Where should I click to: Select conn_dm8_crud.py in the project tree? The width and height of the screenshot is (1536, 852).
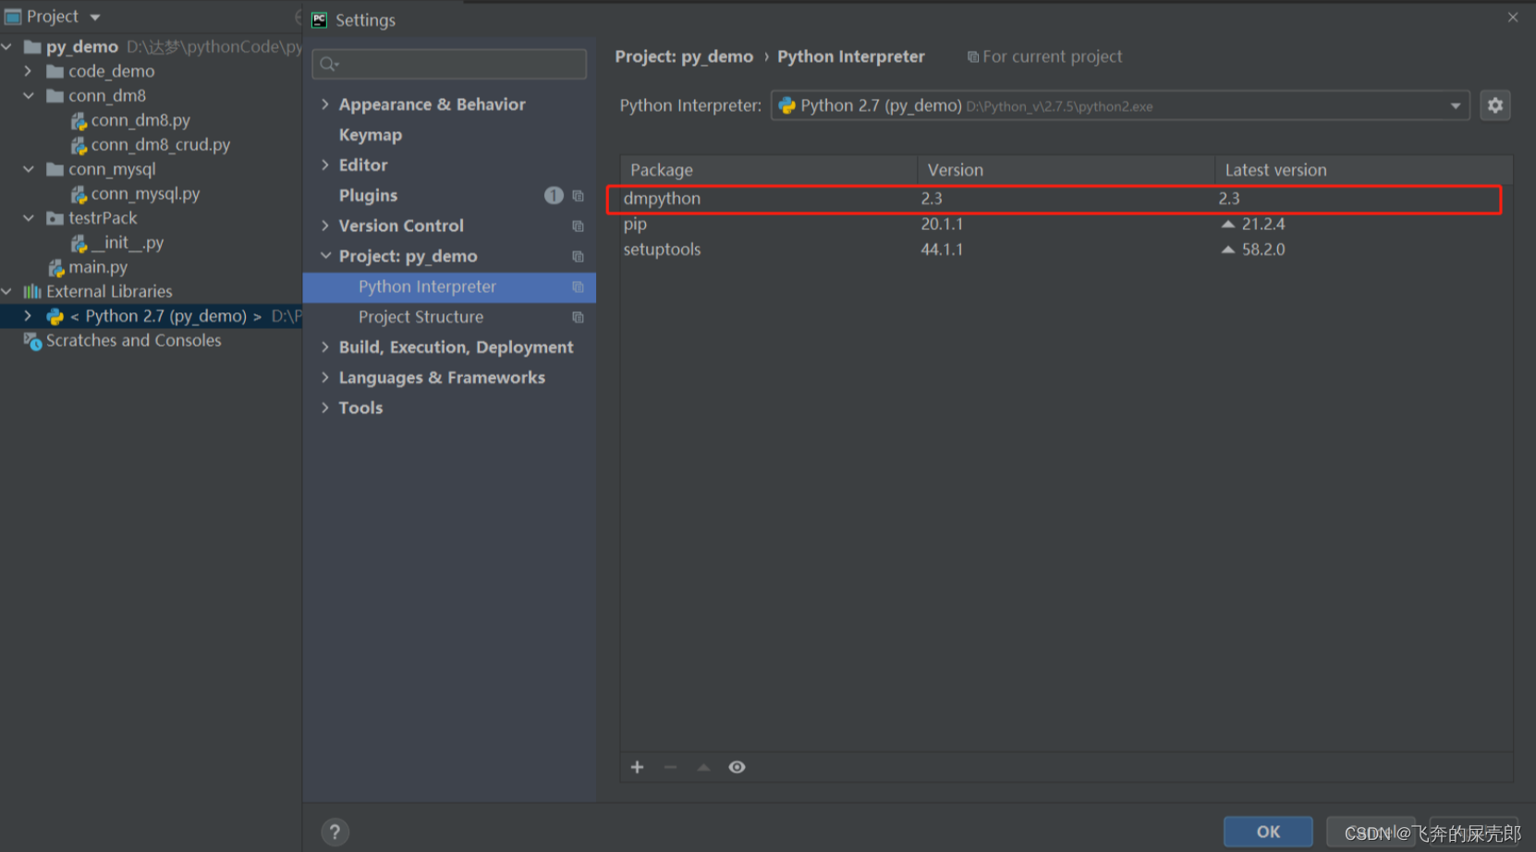tap(161, 144)
